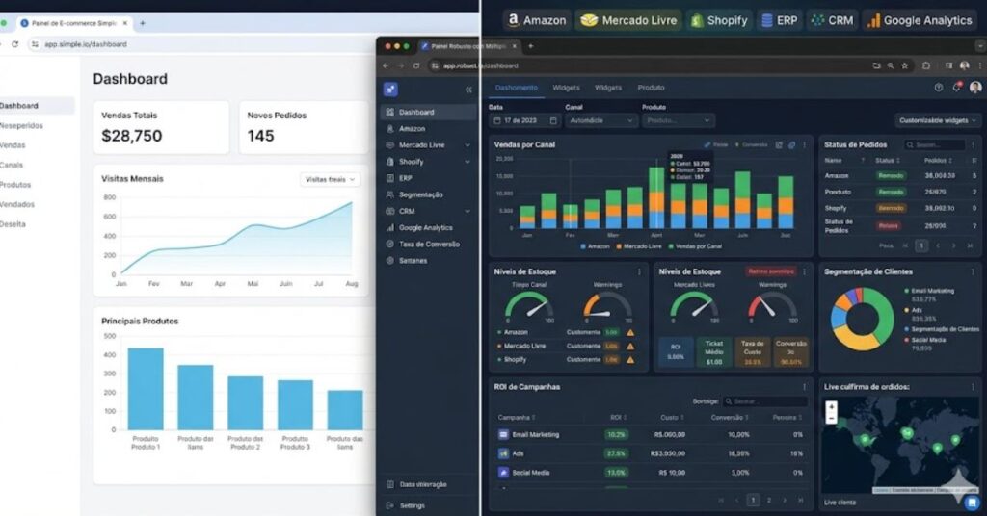Click reload in the dark browser window
Screen dimensions: 987x516
click(x=416, y=65)
